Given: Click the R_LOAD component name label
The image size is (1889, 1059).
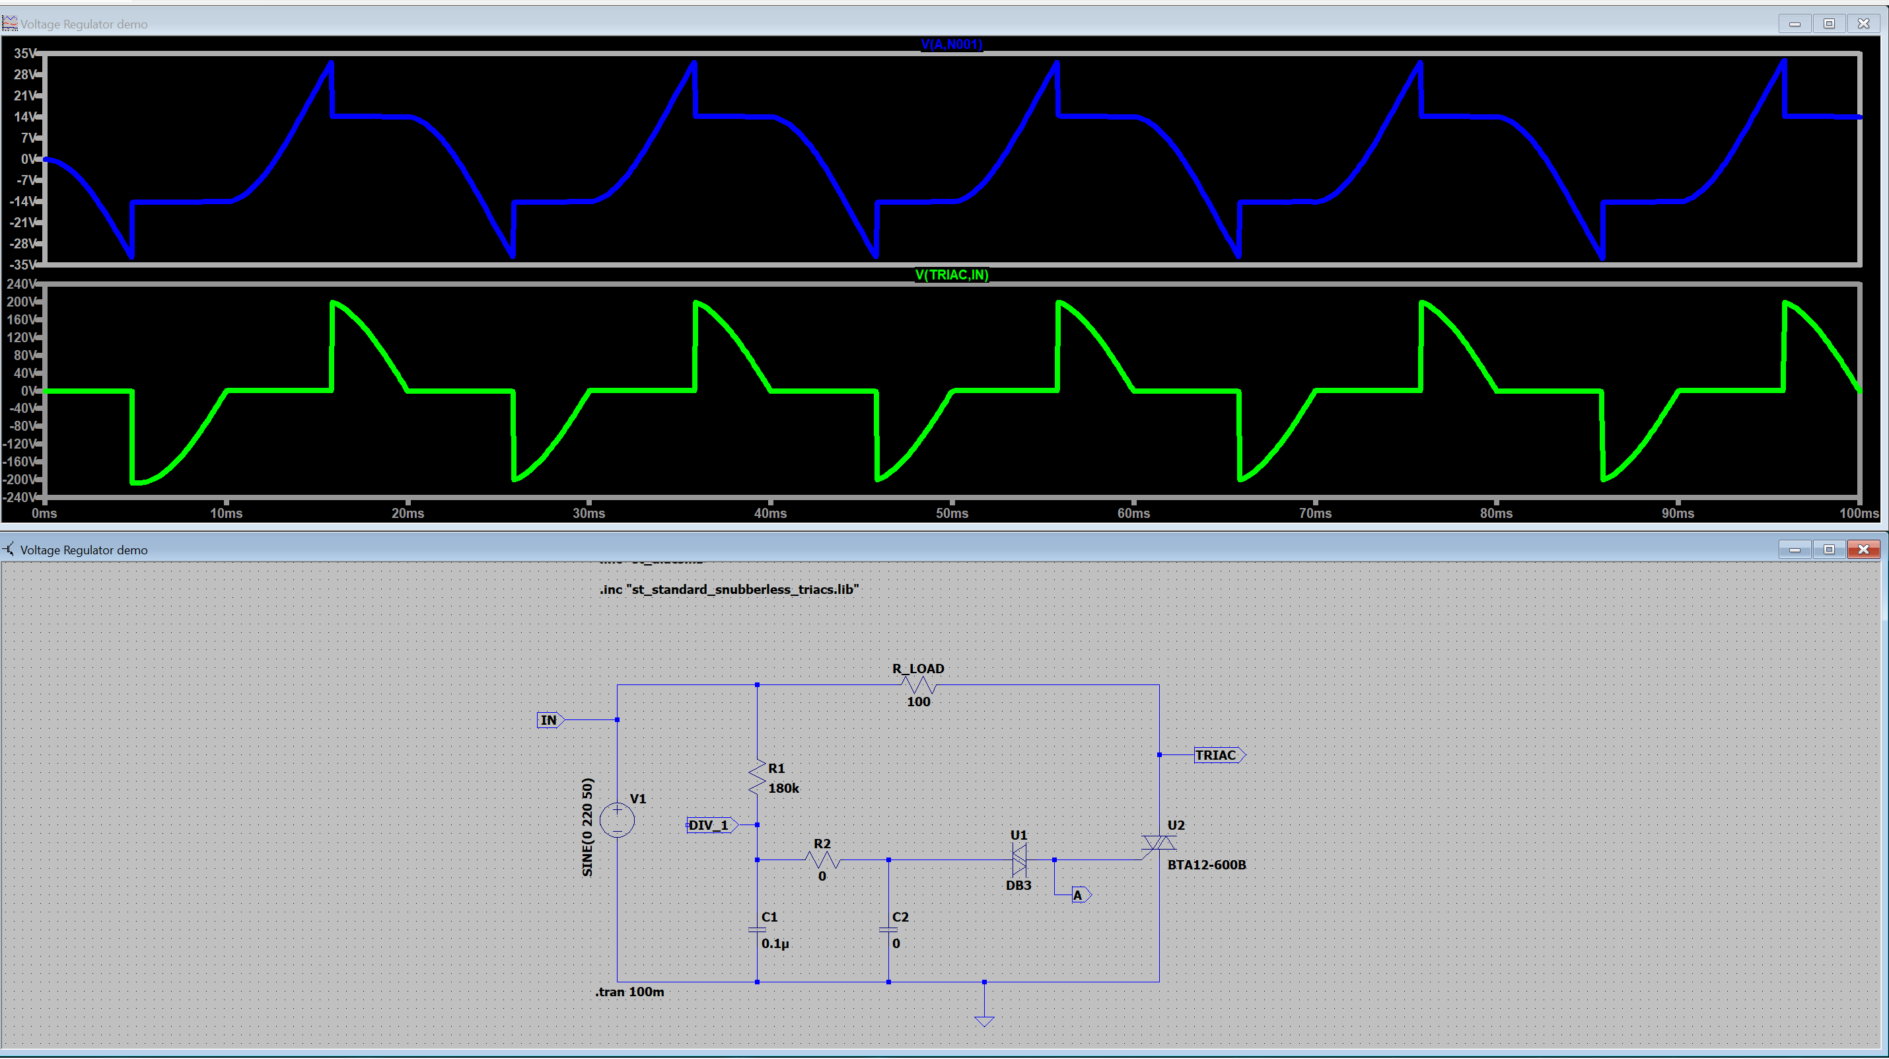Looking at the screenshot, I should coord(918,669).
